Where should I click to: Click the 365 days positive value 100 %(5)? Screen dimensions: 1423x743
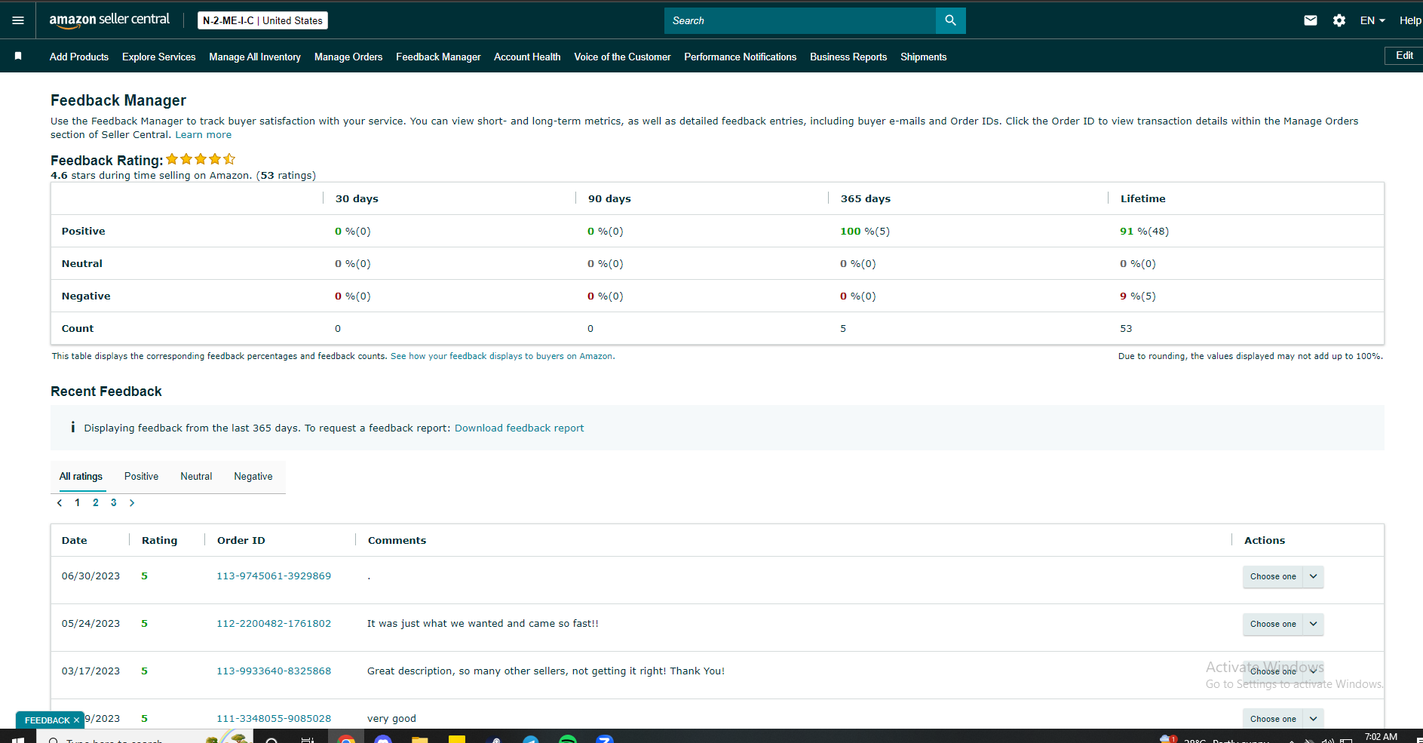click(x=865, y=231)
